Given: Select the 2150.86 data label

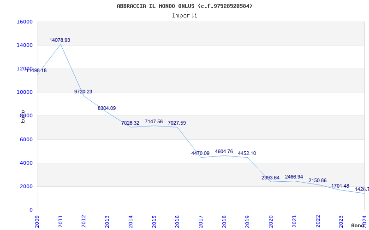Looking at the screenshot, I should point(317,180).
